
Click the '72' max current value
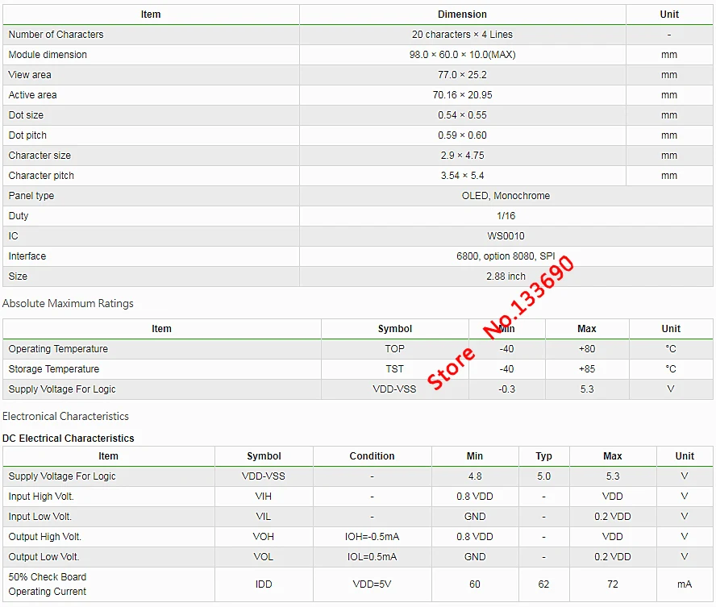[612, 584]
